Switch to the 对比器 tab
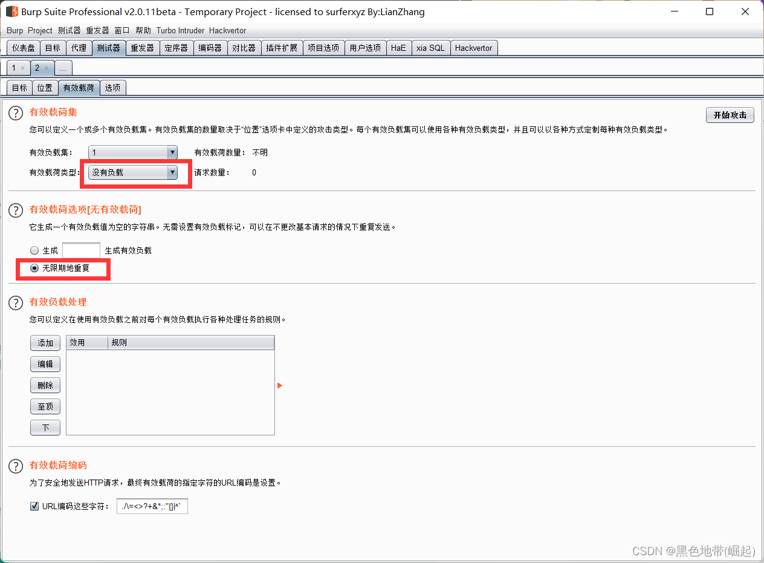The image size is (764, 563). (244, 48)
